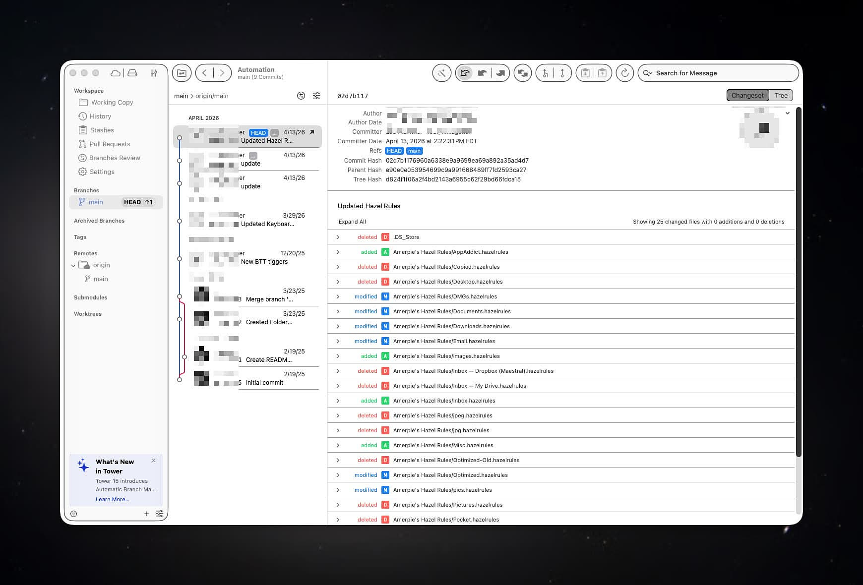Click the Stash save changes icon
863x585 pixels.
tap(585, 73)
